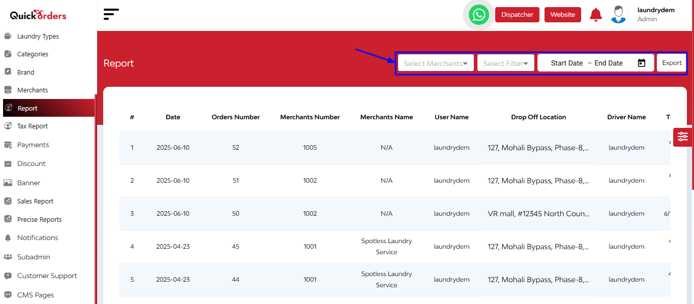
Task: Click order number 50 cell
Action: point(235,214)
